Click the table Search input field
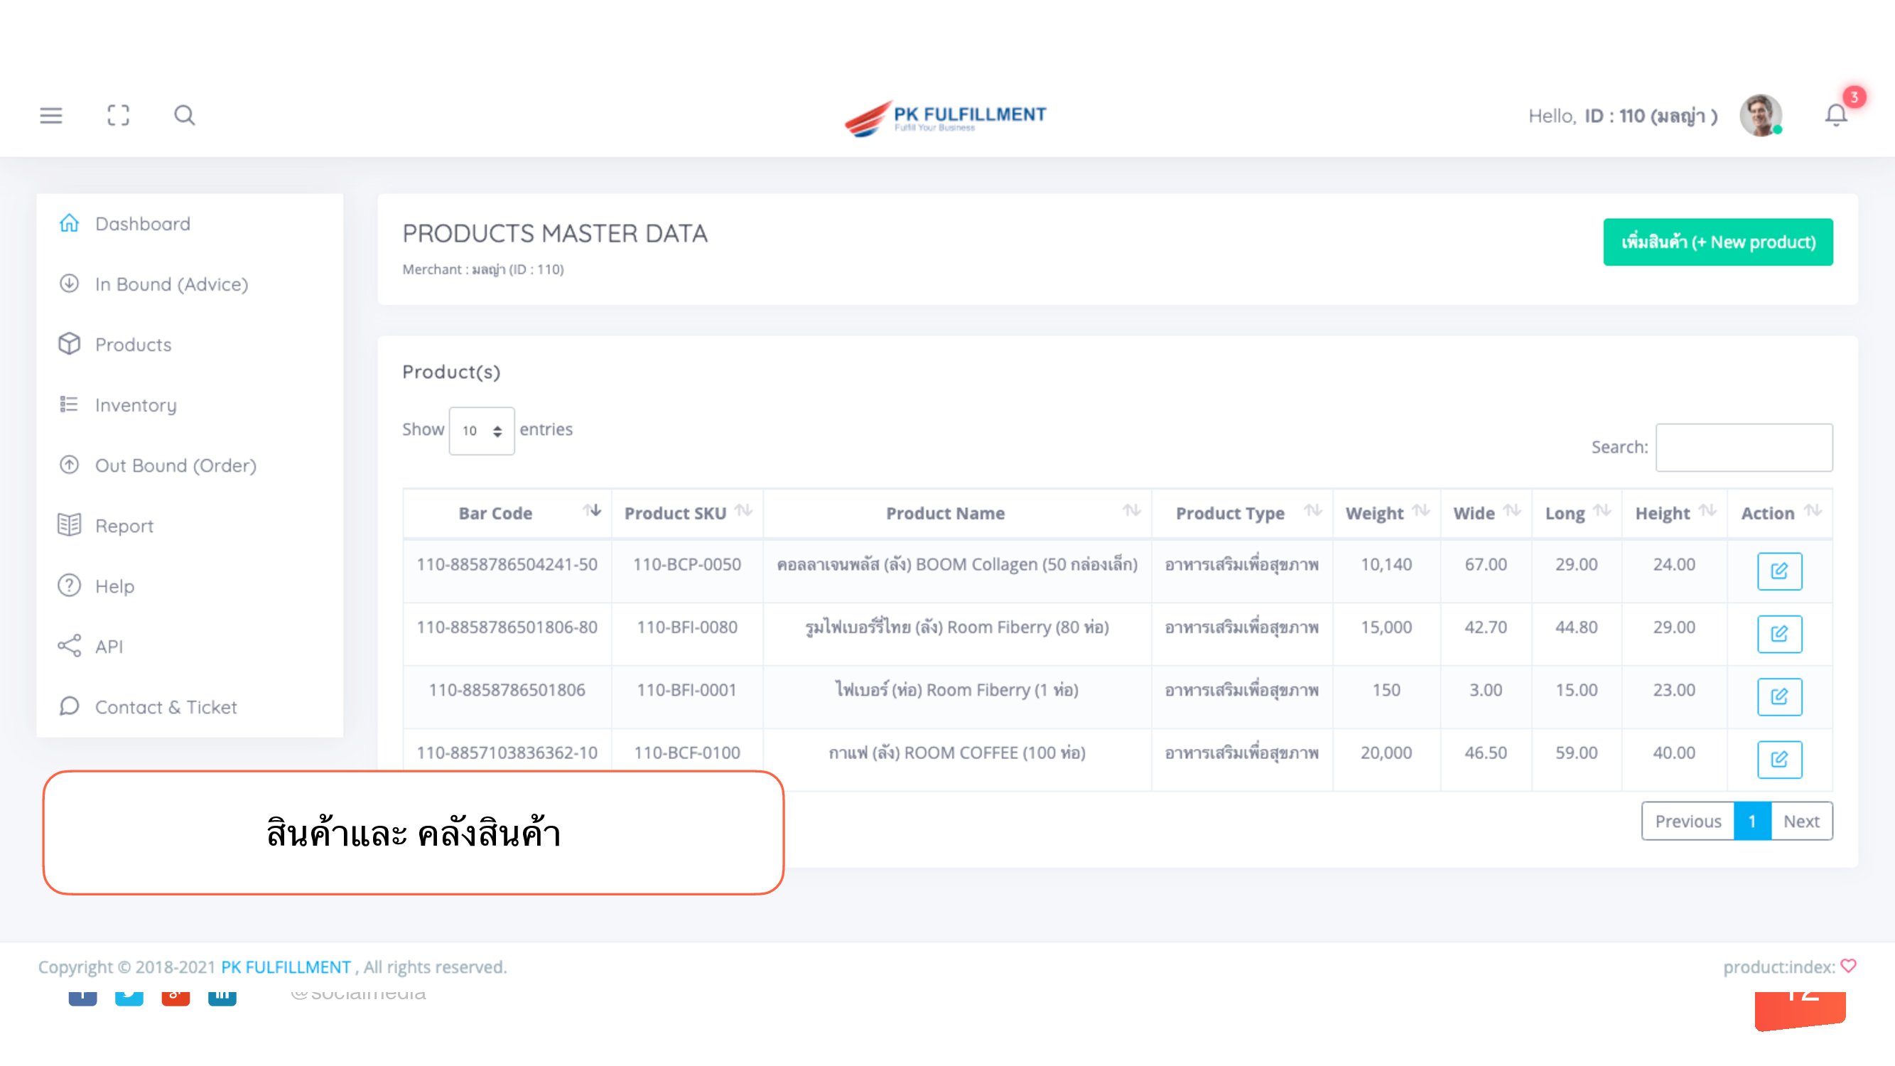This screenshot has height=1066, width=1895. [1743, 446]
